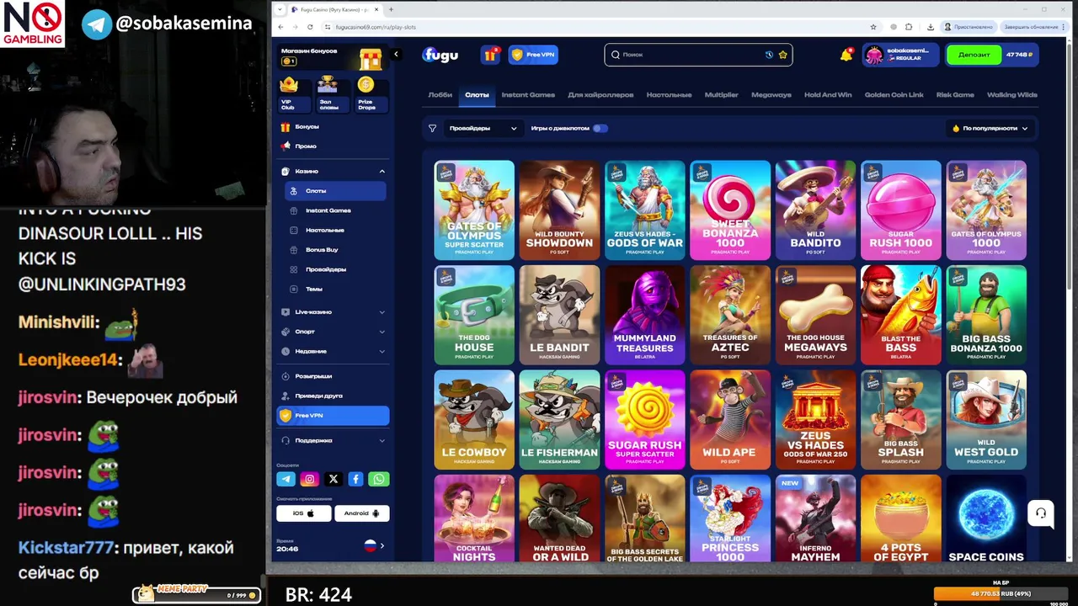This screenshot has height=606, width=1078.
Task: Open Sweet Bonanza 1000 game thumbnail
Action: coord(730,210)
